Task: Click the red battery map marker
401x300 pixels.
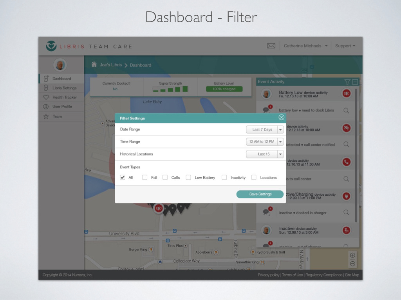Action: pyautogui.click(x=159, y=209)
